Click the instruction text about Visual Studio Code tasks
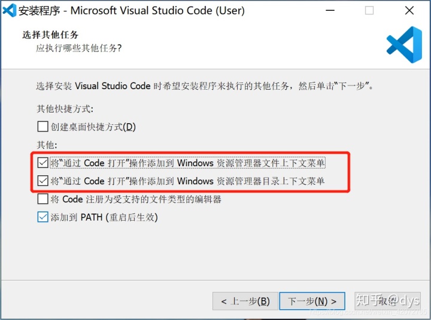 click(205, 86)
